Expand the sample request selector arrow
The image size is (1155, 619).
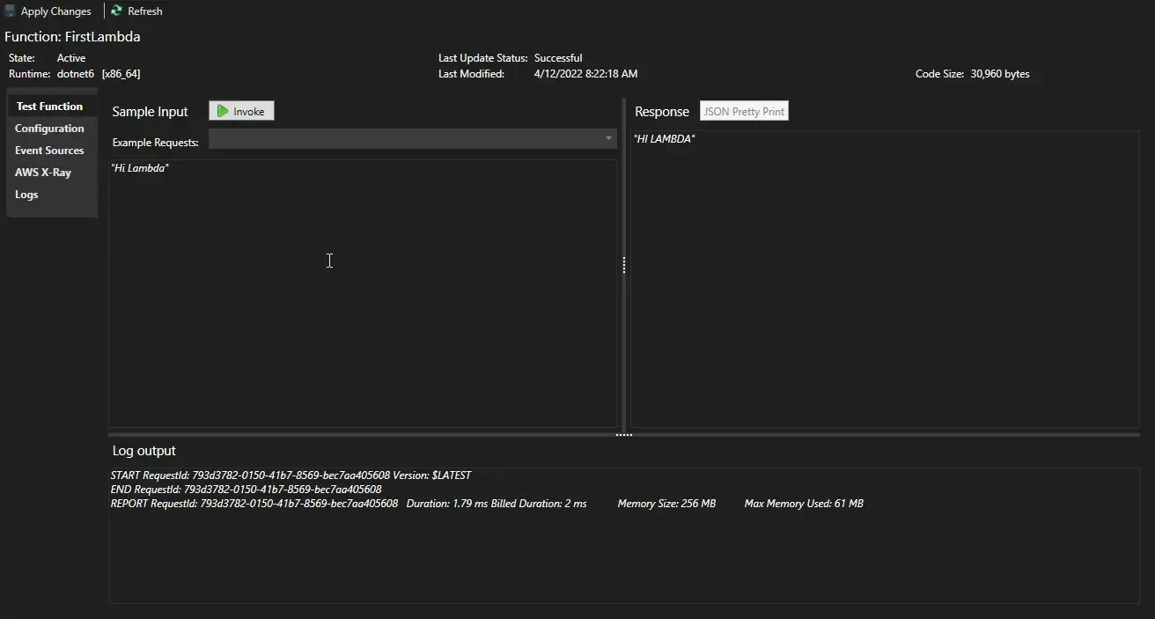[x=608, y=138]
